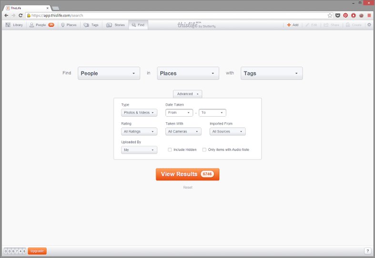Close the ThisLife browser tab
The width and height of the screenshot is (375, 258).
pos(47,8)
